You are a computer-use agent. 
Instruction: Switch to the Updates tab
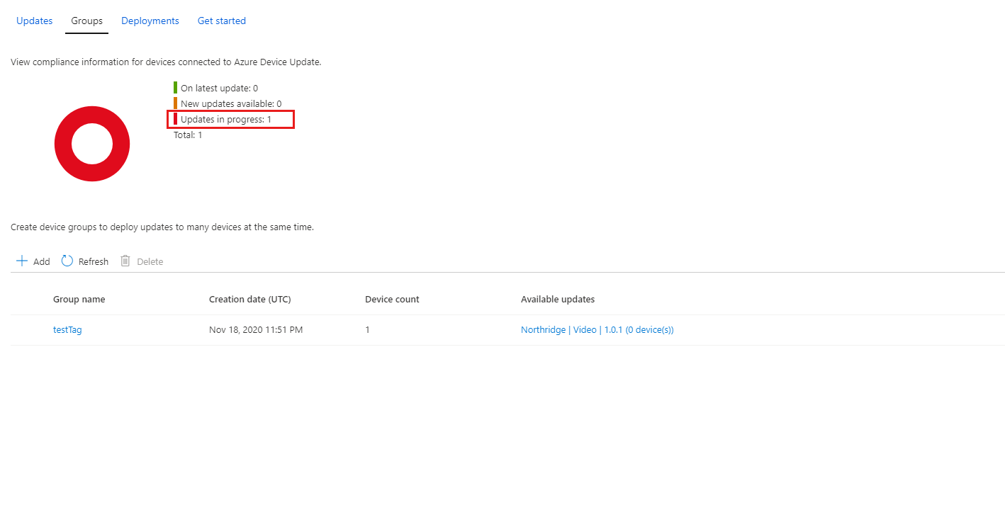coord(34,21)
